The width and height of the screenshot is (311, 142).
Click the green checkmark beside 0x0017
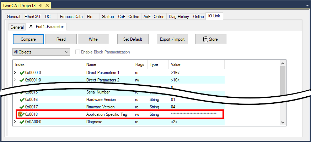pyautogui.click(x=22, y=107)
